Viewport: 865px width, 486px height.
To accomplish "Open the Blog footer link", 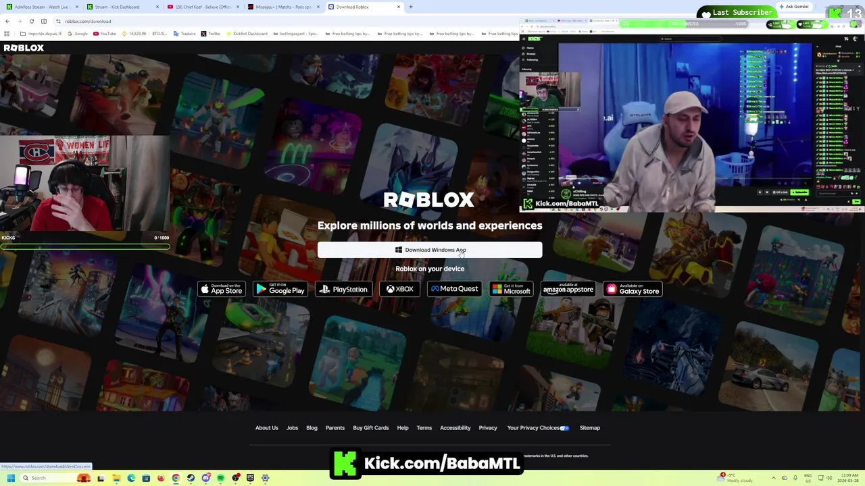I will tap(312, 428).
